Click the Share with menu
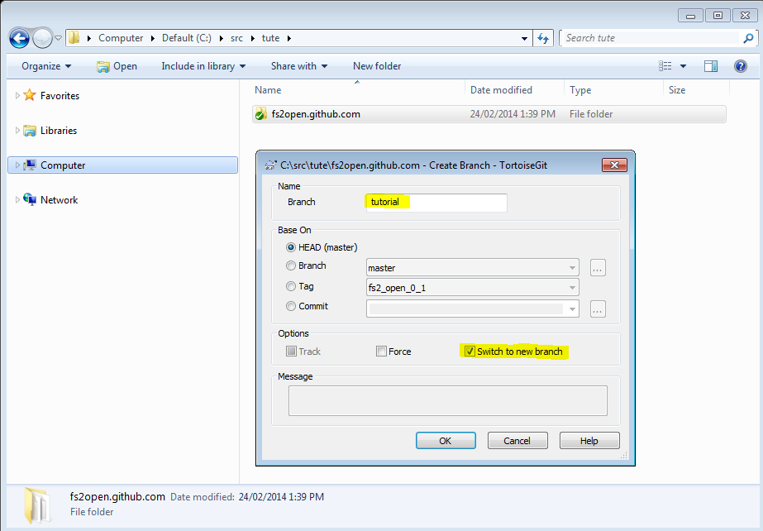This screenshot has width=763, height=531. (x=298, y=66)
